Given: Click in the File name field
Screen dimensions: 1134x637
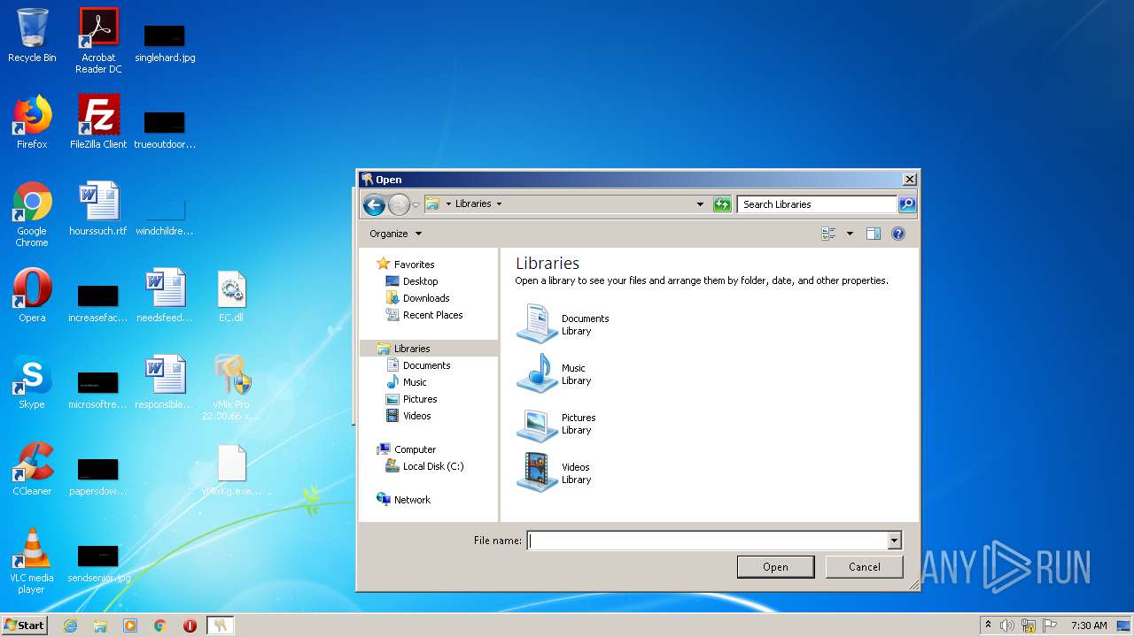Looking at the screenshot, I should coord(707,541).
